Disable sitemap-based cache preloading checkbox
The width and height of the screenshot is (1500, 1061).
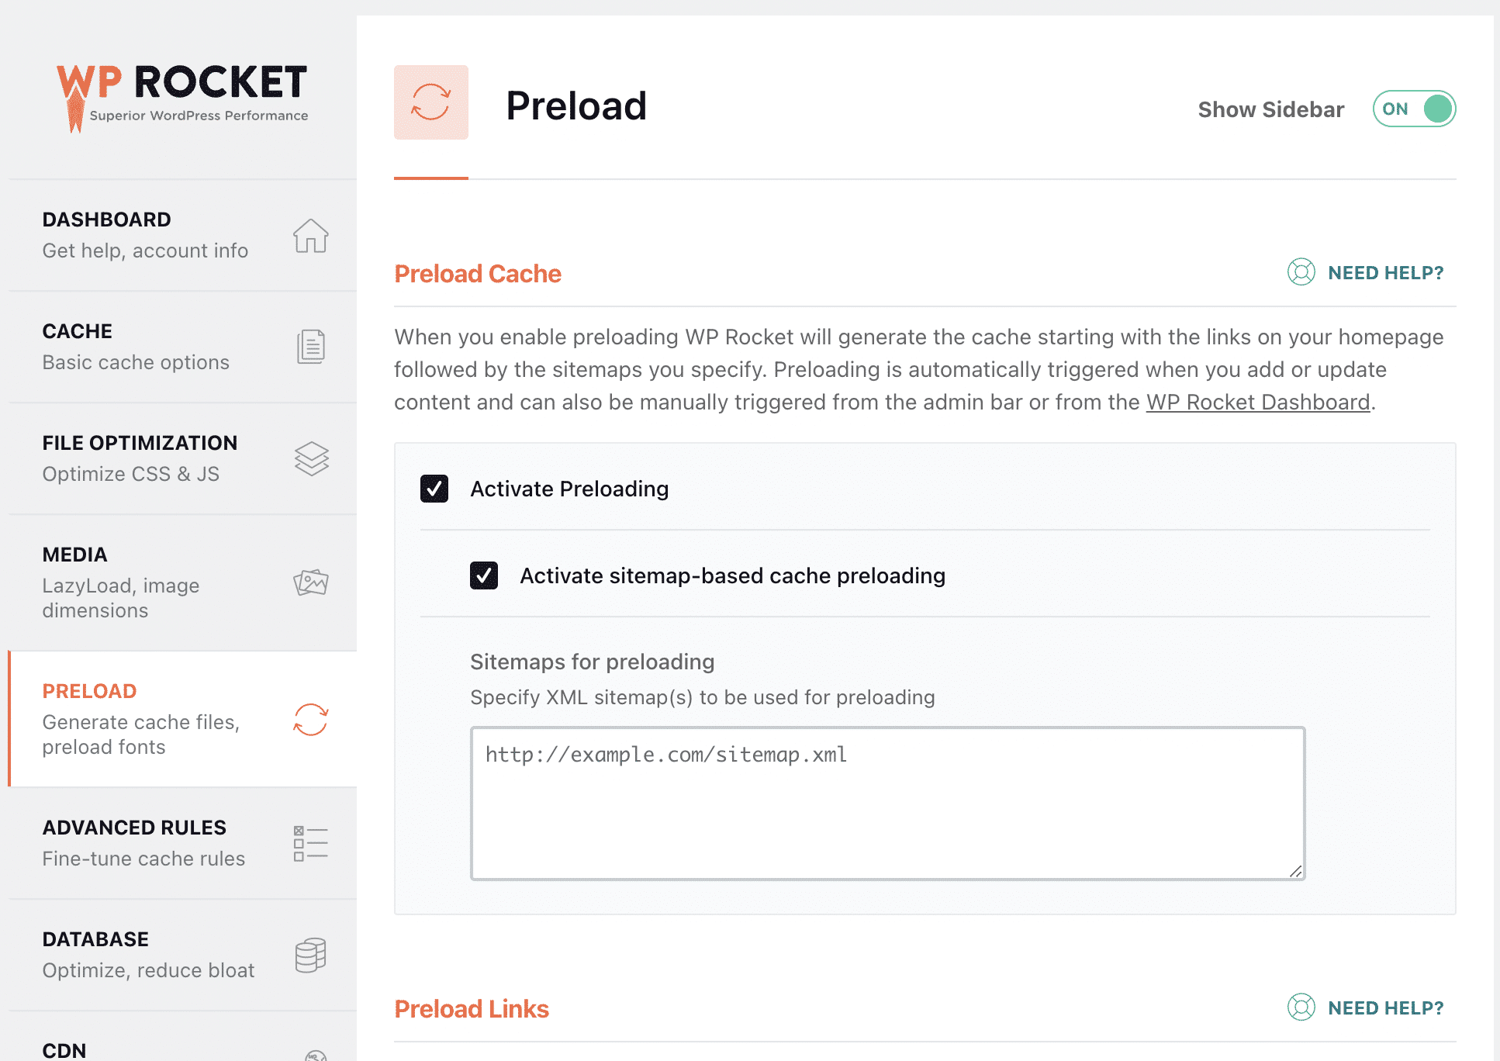point(483,575)
